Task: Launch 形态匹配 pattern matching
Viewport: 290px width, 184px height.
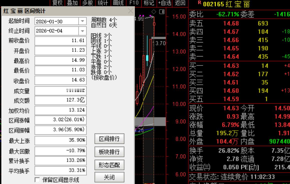Action: [110, 165]
